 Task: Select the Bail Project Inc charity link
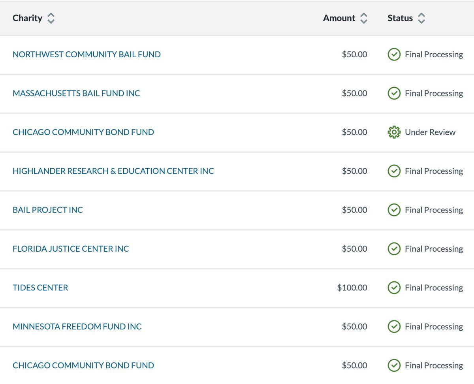tap(48, 210)
